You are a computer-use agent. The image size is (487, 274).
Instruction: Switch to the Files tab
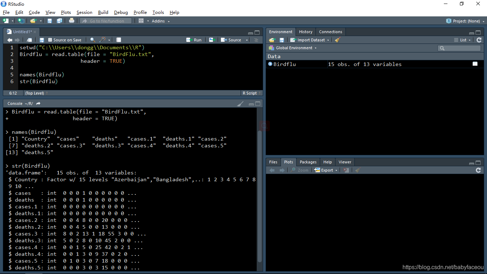pos(273,162)
